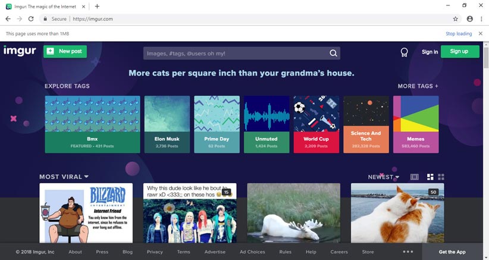Open the Elon Musk tag card
The width and height of the screenshot is (489, 260).
pyautogui.click(x=167, y=124)
